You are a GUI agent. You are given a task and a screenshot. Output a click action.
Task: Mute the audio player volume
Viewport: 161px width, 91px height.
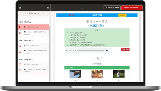(x=107, y=51)
